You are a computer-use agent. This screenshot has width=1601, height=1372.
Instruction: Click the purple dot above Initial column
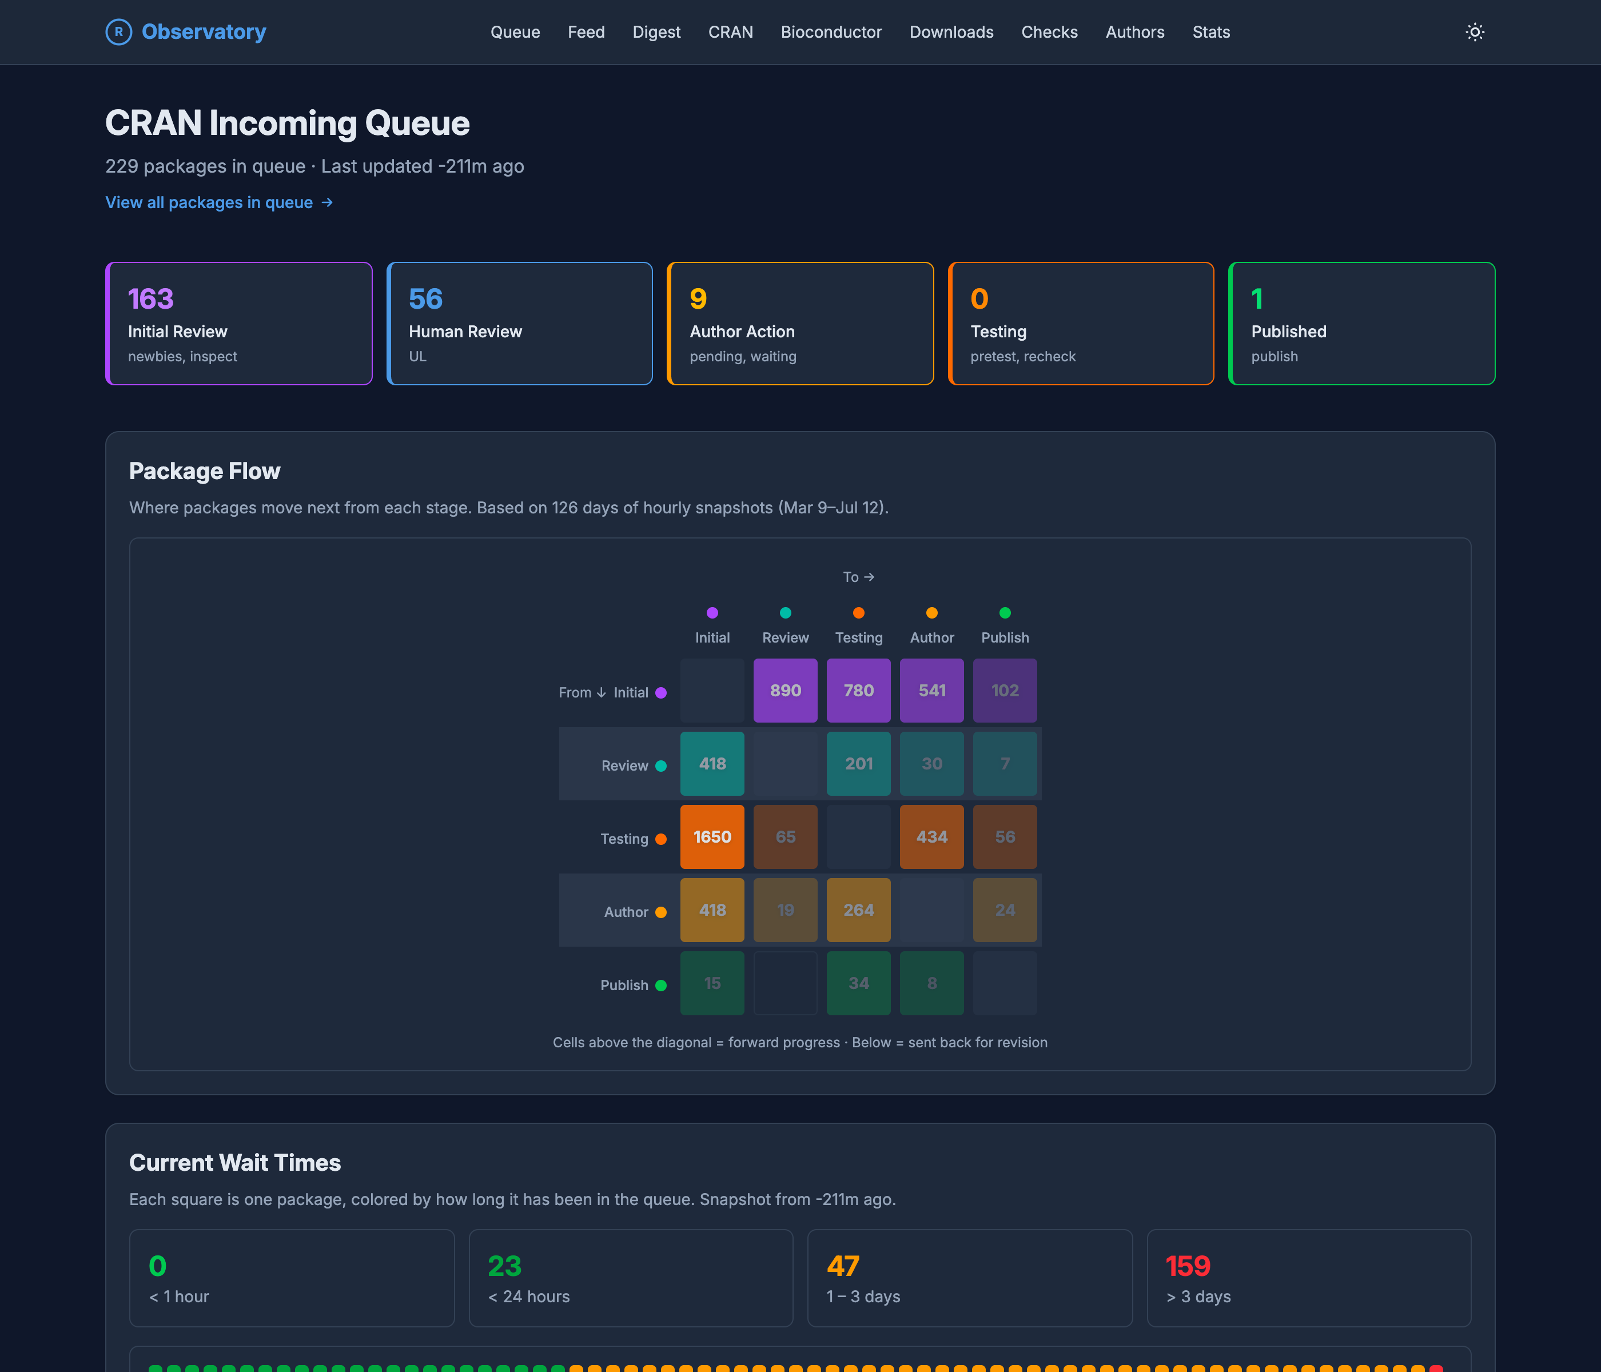(712, 613)
